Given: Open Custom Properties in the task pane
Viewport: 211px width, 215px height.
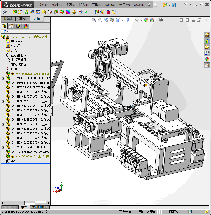Looking at the screenshot, I should 207,65.
